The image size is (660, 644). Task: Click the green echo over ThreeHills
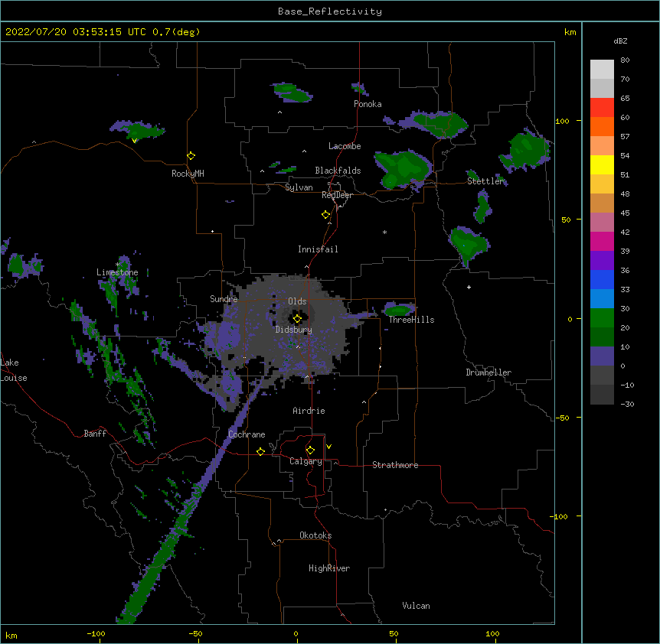[x=398, y=310]
